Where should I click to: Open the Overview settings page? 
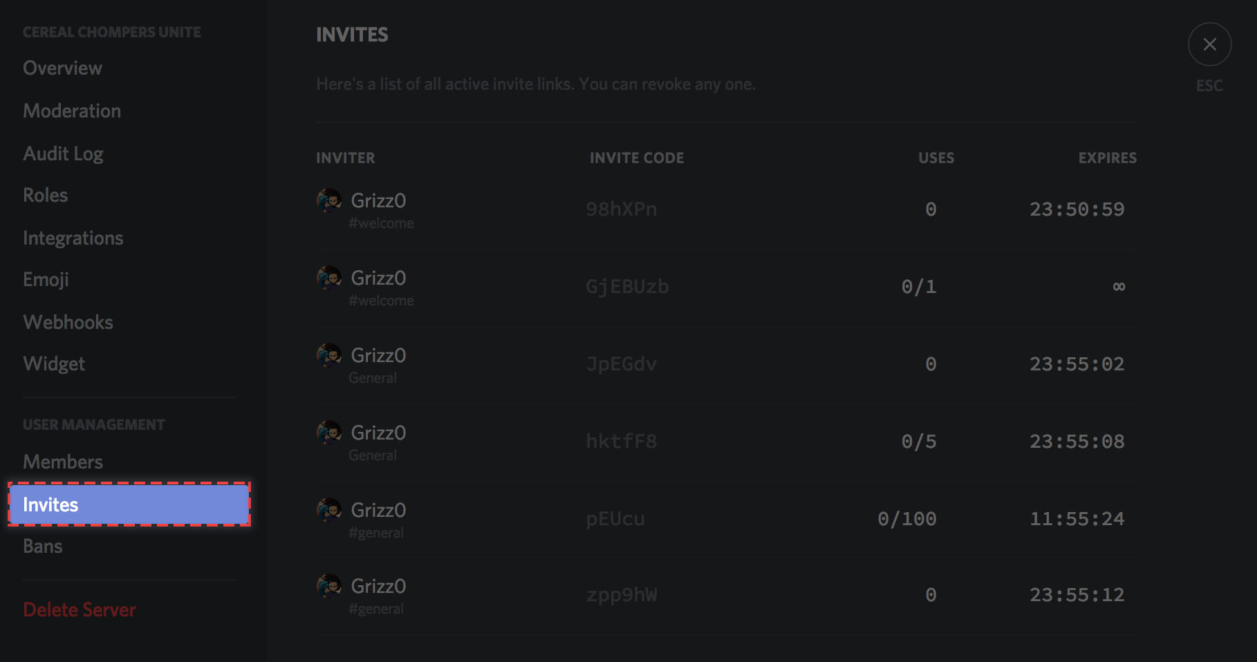(62, 68)
